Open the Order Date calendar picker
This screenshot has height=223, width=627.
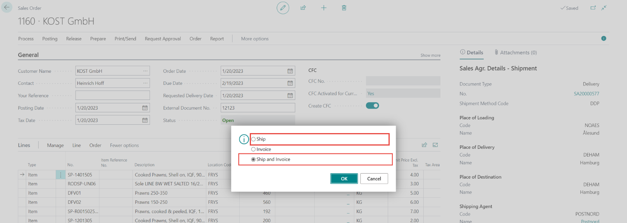pyautogui.click(x=290, y=71)
